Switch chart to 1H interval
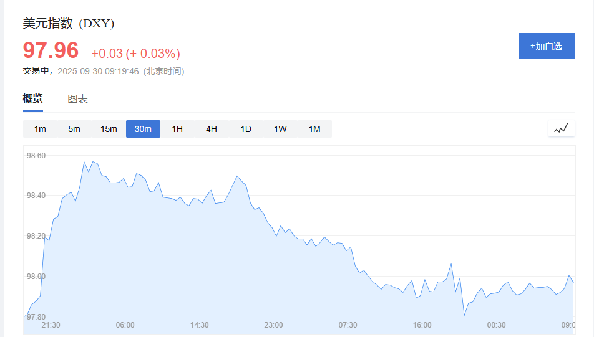 pyautogui.click(x=177, y=129)
